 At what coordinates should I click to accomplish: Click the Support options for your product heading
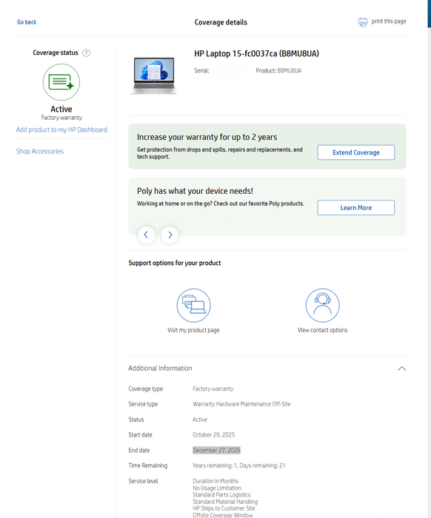pyautogui.click(x=175, y=263)
